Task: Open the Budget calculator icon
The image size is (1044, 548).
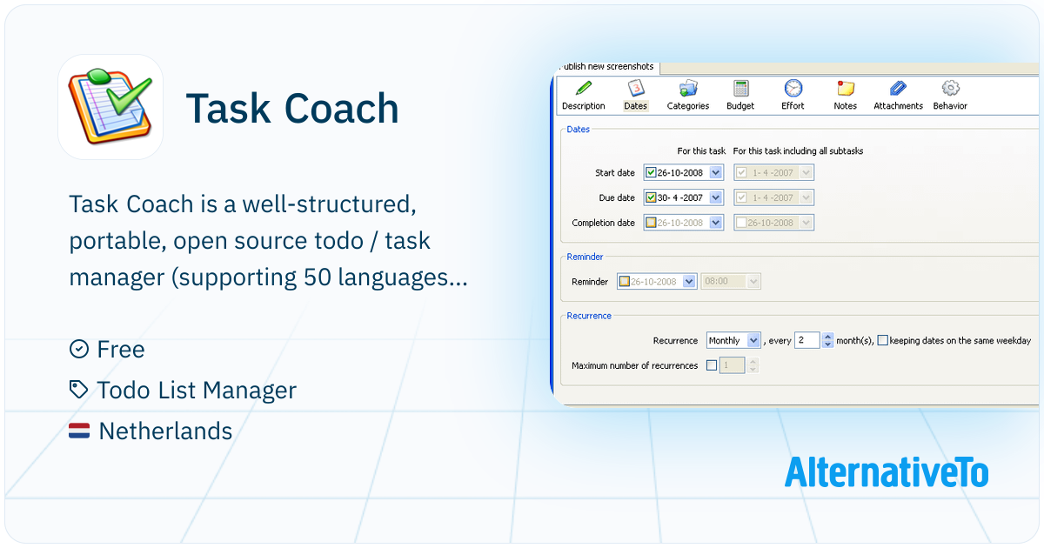Action: 740,88
